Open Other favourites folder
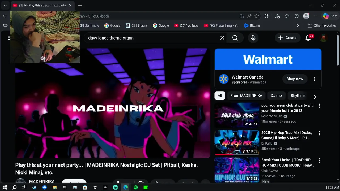Screen dimensions: 340x191 point(322,25)
